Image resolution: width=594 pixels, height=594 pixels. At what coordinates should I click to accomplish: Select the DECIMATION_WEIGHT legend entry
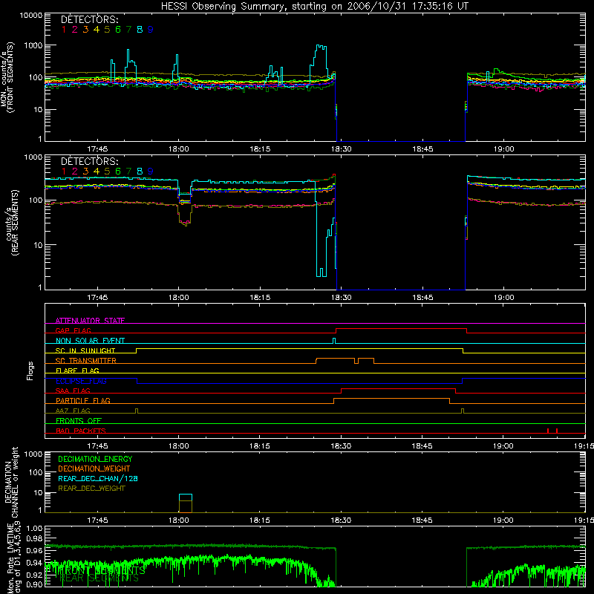[94, 469]
